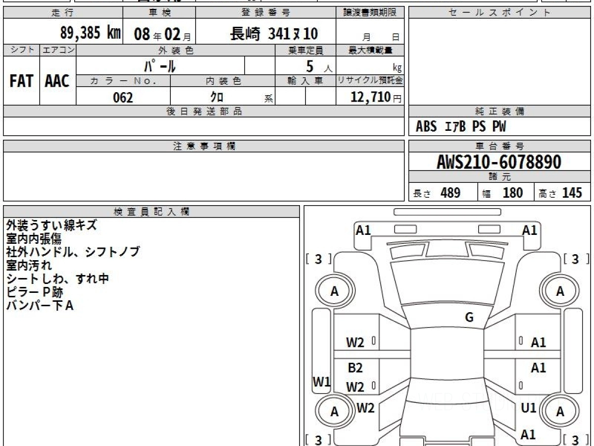Screen dimensions: 594x446
Task: Click the リサイクル預託金 header
Action: 370,81
